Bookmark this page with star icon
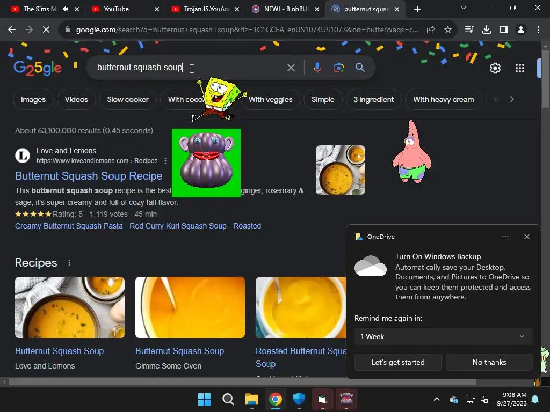The image size is (550, 412). click(448, 30)
